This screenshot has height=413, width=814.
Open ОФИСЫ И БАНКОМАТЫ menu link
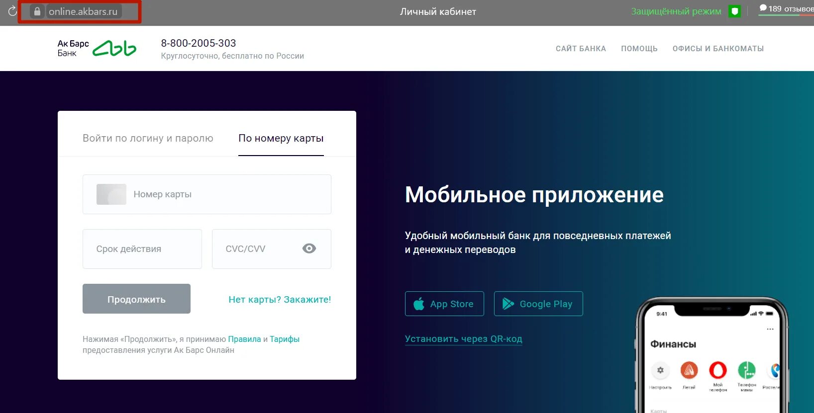pyautogui.click(x=718, y=49)
